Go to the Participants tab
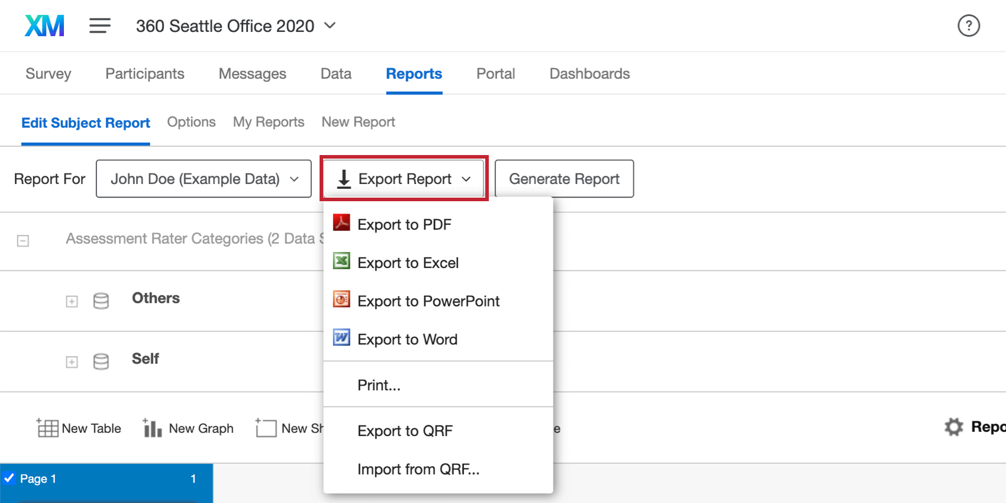The height and width of the screenshot is (503, 1006). tap(145, 73)
